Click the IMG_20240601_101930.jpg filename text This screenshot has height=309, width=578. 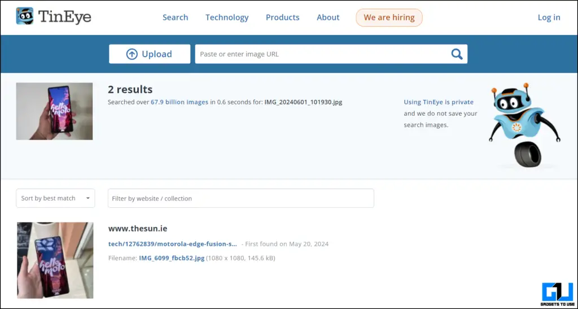(303, 102)
